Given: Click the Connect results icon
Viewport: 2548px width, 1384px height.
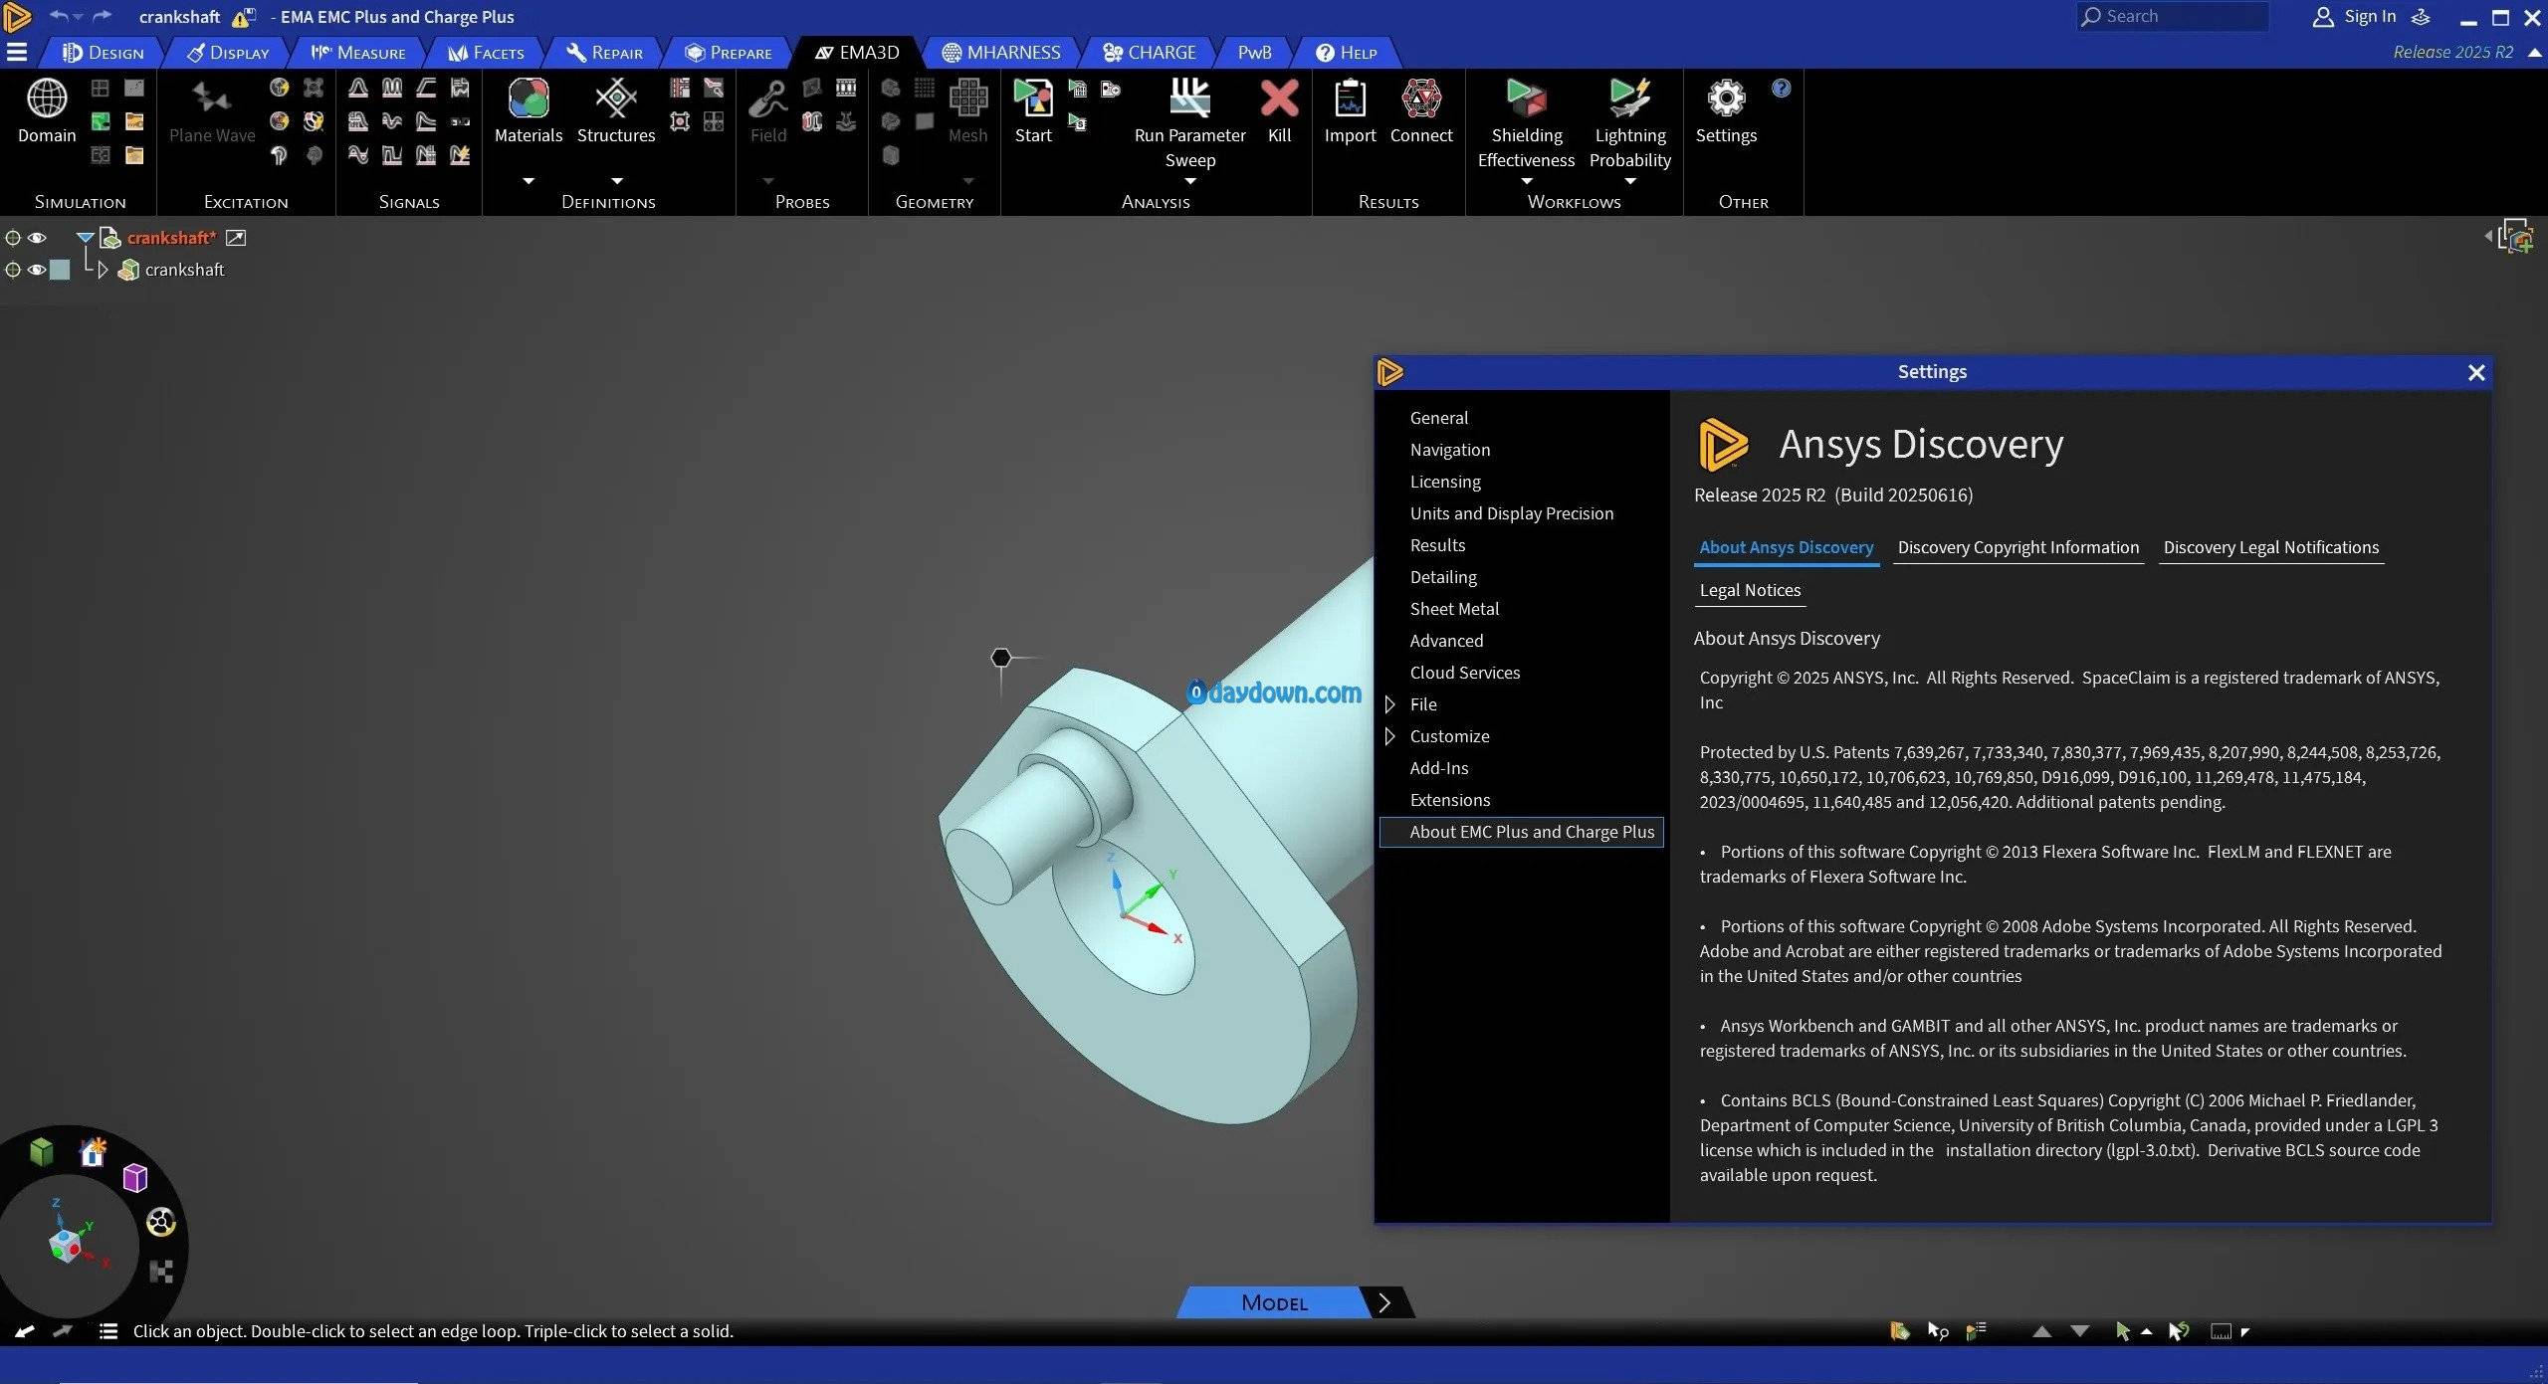Looking at the screenshot, I should (x=1421, y=98).
